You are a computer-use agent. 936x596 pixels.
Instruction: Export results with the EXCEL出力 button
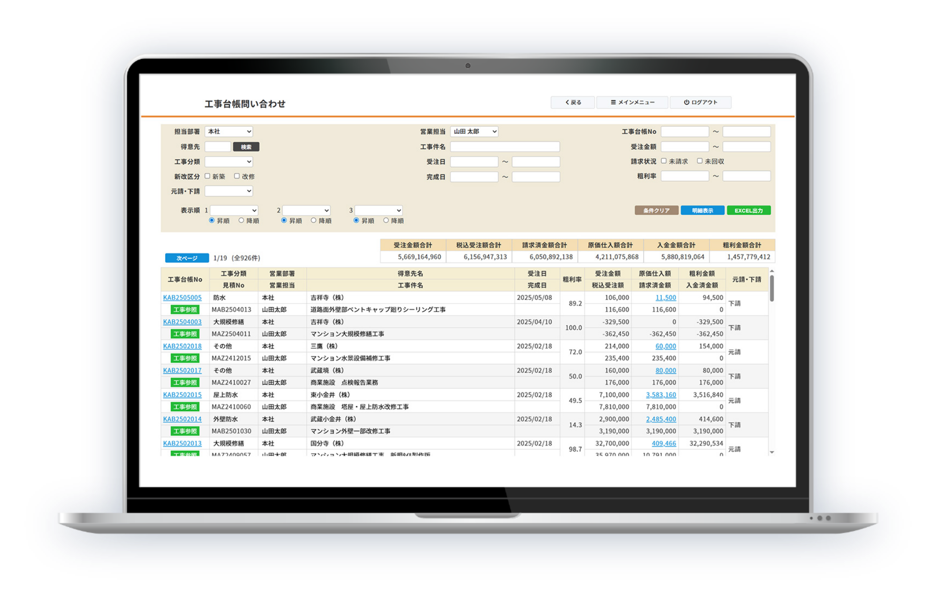pos(748,210)
